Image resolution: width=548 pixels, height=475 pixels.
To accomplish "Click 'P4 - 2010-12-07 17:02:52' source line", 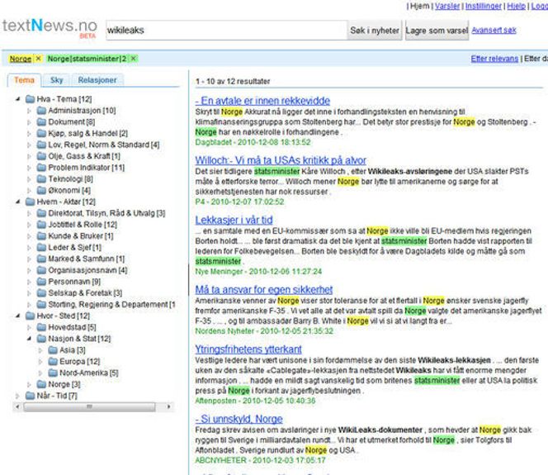I will (239, 202).
